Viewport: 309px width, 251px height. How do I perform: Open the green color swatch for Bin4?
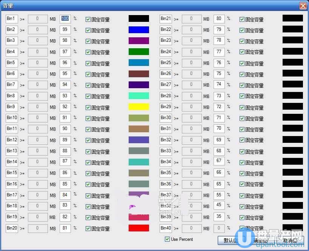coord(138,52)
